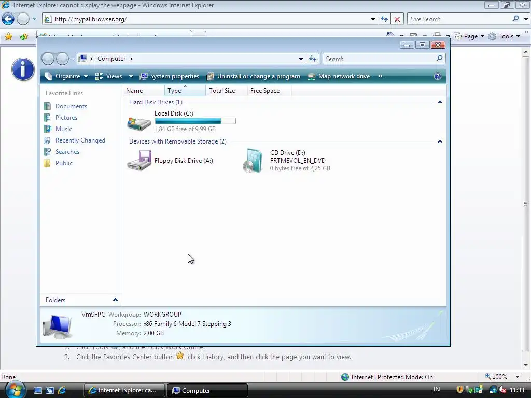Click the IE page vertical scrollbar

tap(525, 203)
